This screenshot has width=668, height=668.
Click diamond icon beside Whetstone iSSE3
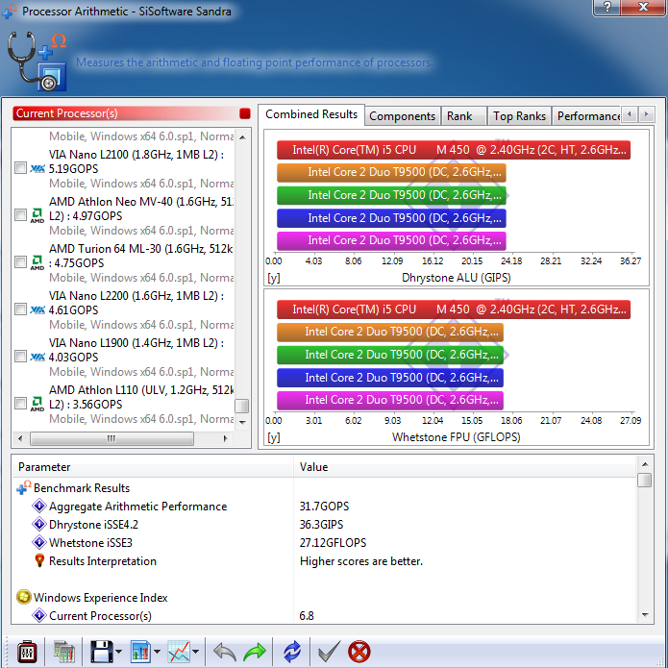pos(39,543)
